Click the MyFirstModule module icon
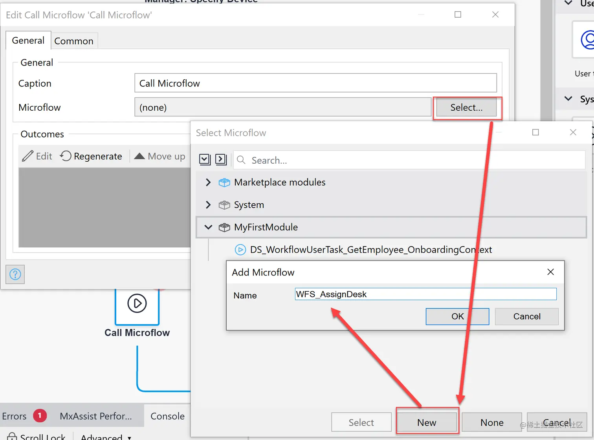The height and width of the screenshot is (440, 594). [x=224, y=227]
